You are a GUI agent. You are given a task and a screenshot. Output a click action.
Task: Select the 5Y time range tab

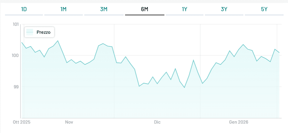[x=264, y=9]
